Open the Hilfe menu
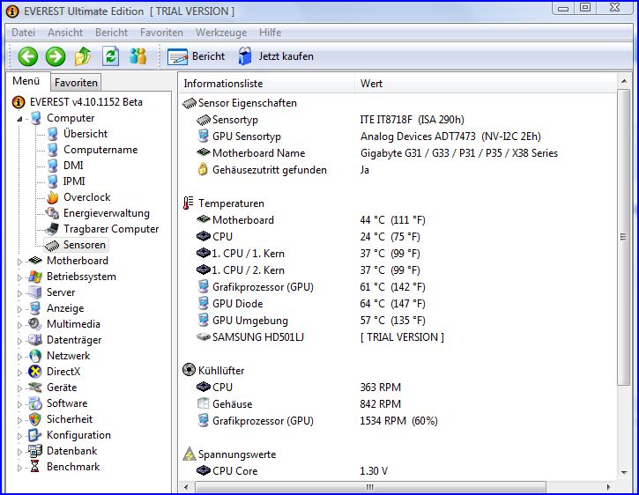The width and height of the screenshot is (639, 495). (x=271, y=33)
